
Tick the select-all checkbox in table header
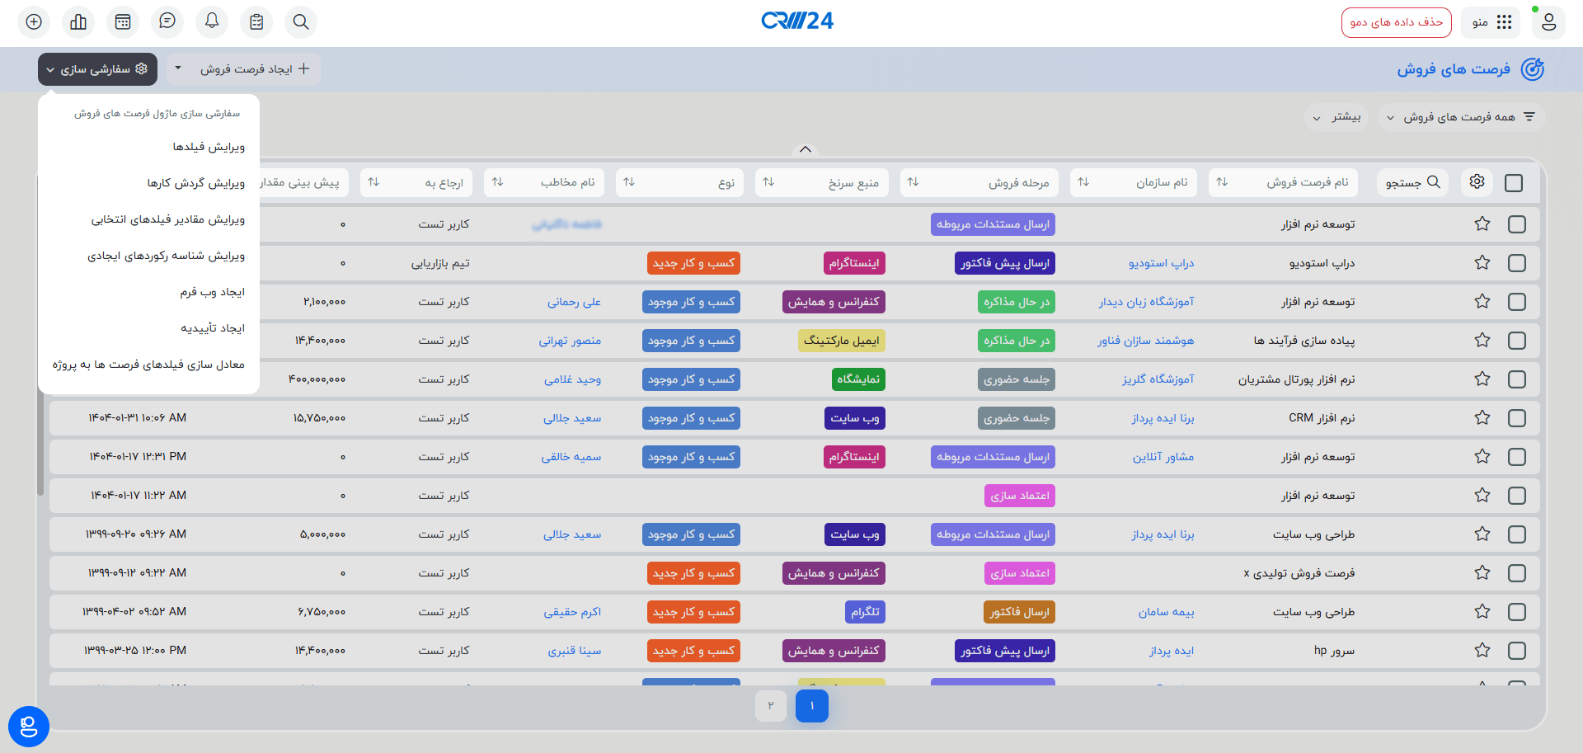pyautogui.click(x=1514, y=183)
